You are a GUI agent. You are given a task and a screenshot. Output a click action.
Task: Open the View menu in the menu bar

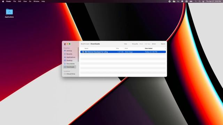click(x=25, y=1)
